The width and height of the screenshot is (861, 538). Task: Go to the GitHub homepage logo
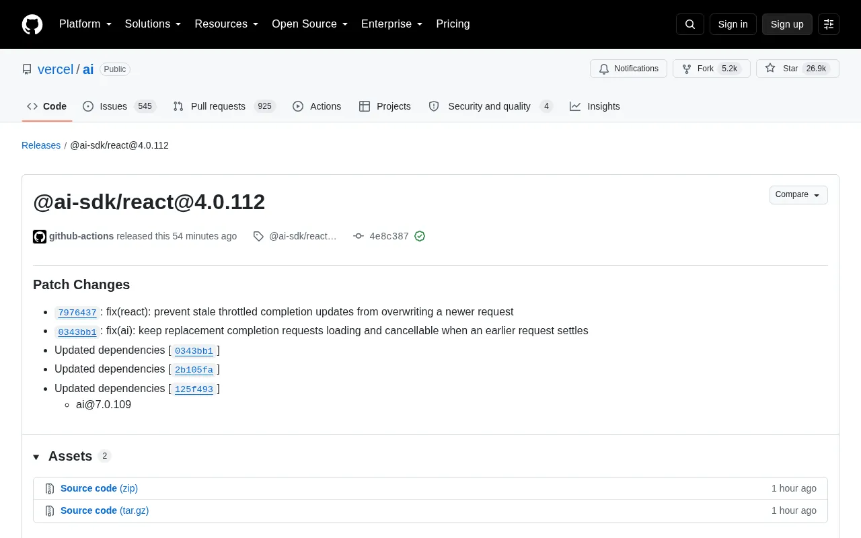pyautogui.click(x=32, y=24)
